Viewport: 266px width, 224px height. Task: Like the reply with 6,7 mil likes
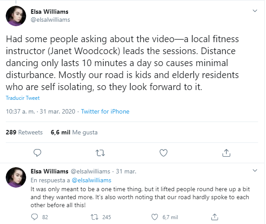pyautogui.click(x=154, y=217)
